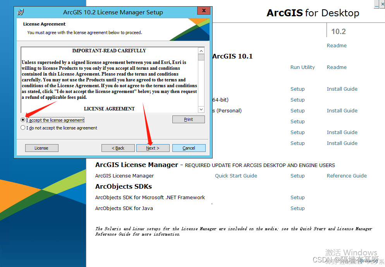This screenshot has width=385, height=267.
Task: Click the Back button
Action: (118, 148)
